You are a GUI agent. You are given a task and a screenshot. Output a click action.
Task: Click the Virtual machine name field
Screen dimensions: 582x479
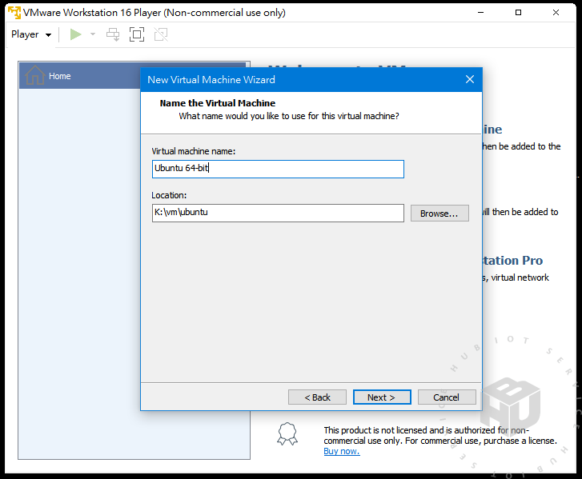(x=278, y=169)
